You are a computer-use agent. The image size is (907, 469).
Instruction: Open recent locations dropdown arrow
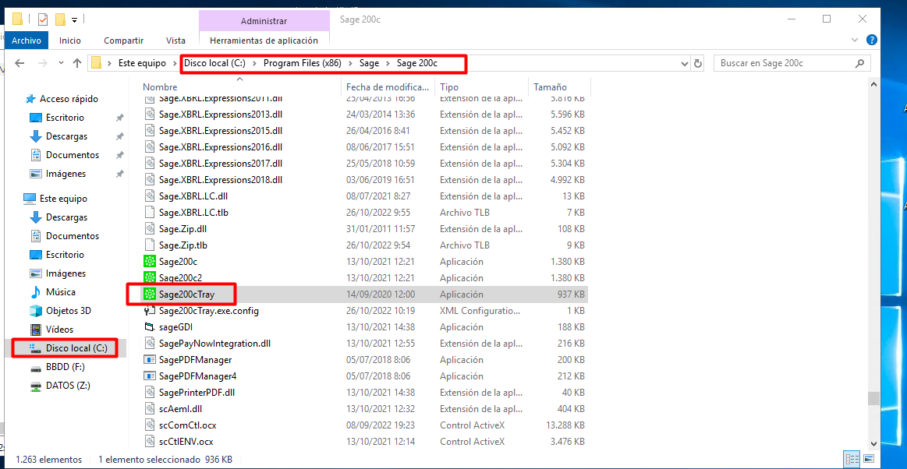pos(62,64)
